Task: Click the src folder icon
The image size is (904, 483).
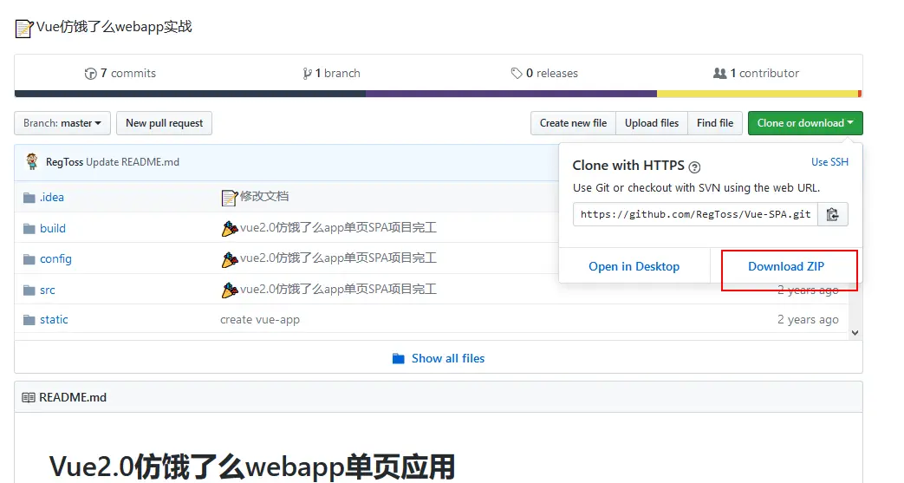Action: (29, 290)
